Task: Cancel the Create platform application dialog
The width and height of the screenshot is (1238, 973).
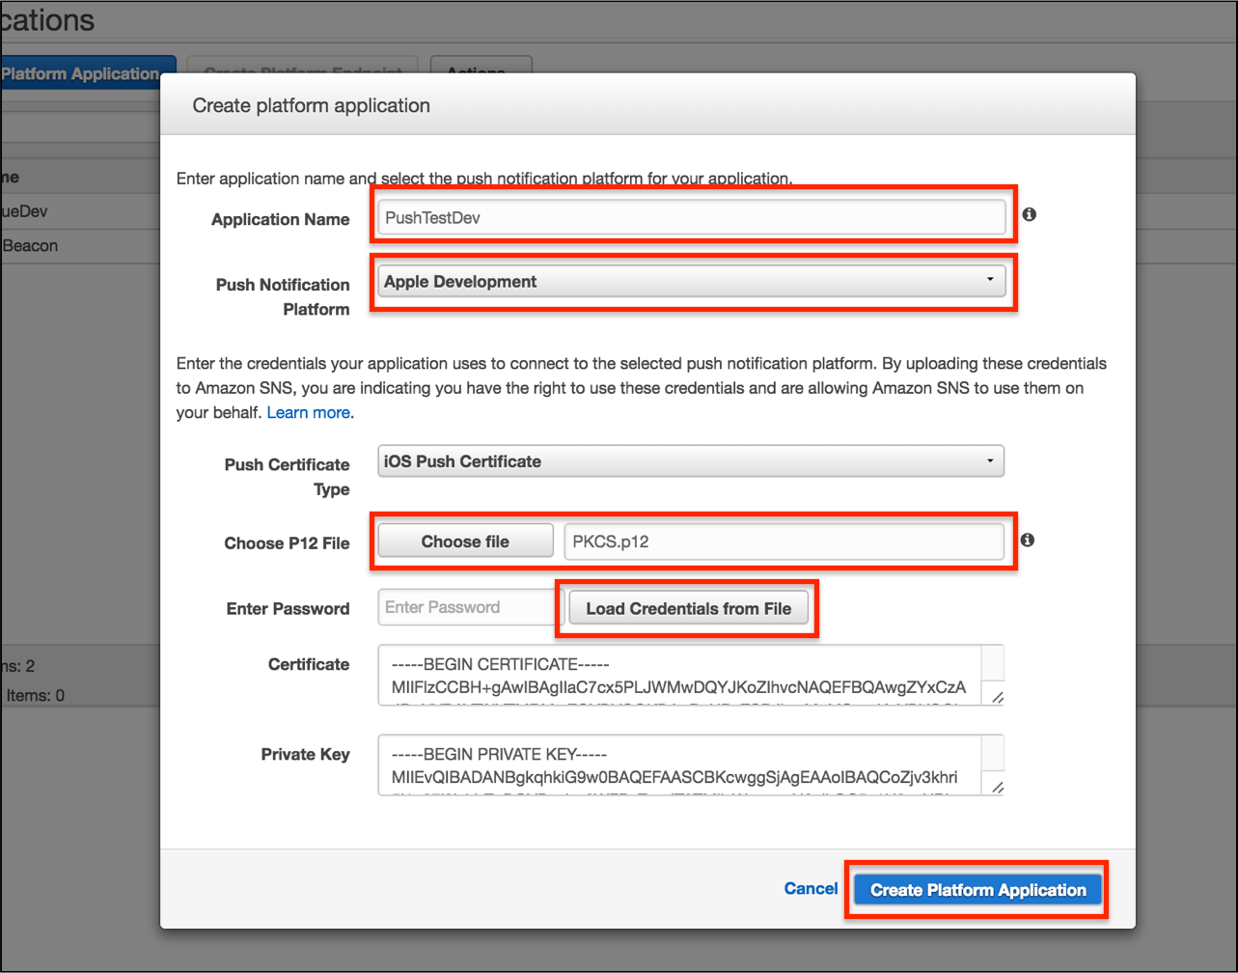Action: tap(810, 888)
